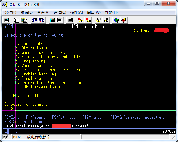Click F23=Set initial menu label
This screenshot has height=142, width=178.
(26, 122)
